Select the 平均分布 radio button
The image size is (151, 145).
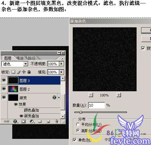tap(78, 124)
